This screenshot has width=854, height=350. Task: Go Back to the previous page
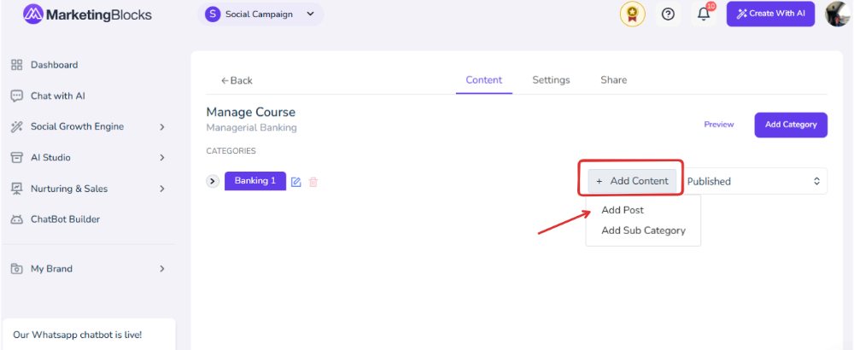[237, 80]
